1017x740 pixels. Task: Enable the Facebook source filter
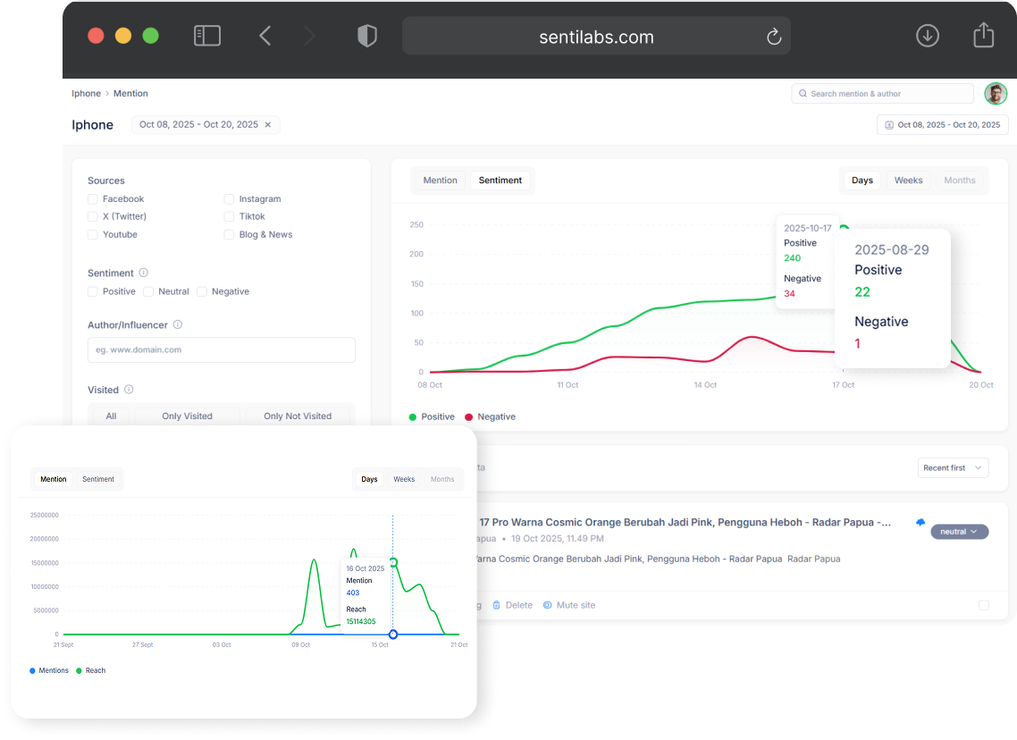point(92,198)
